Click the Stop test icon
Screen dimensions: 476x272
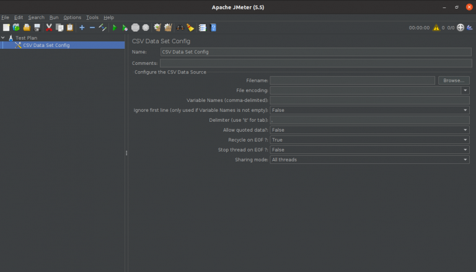point(135,28)
